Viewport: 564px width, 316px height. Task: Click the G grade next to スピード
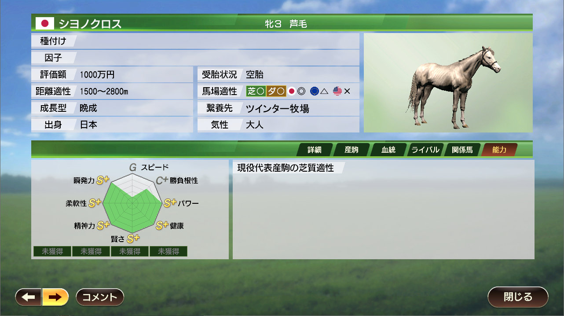pos(133,168)
